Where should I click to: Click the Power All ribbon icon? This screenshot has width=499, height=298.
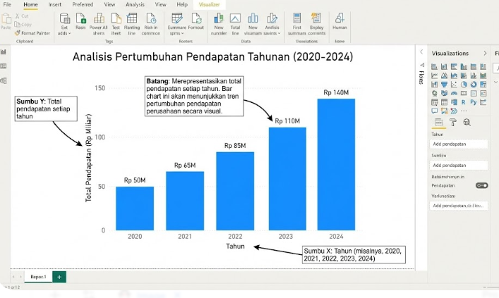[98, 22]
